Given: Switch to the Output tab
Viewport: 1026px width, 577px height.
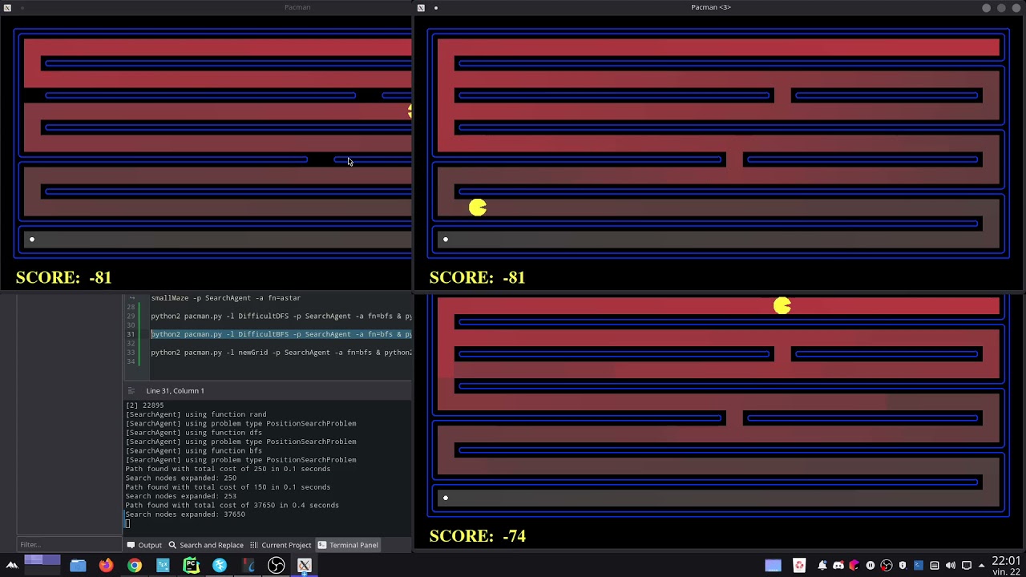Looking at the screenshot, I should click(144, 545).
